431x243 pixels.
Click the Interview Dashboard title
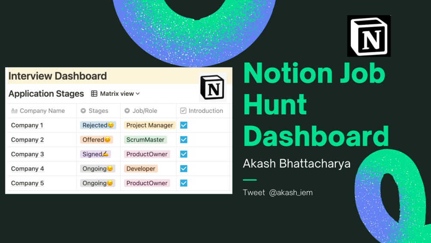tap(57, 76)
